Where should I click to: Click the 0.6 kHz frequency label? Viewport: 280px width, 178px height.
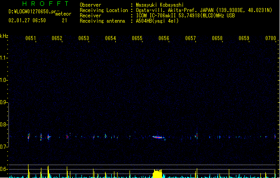4,169
